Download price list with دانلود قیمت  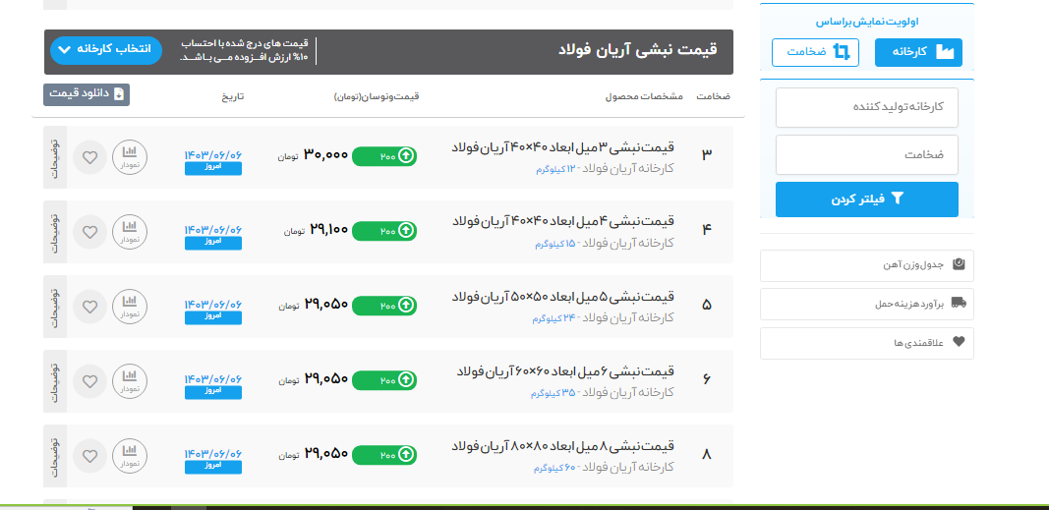pyautogui.click(x=87, y=94)
